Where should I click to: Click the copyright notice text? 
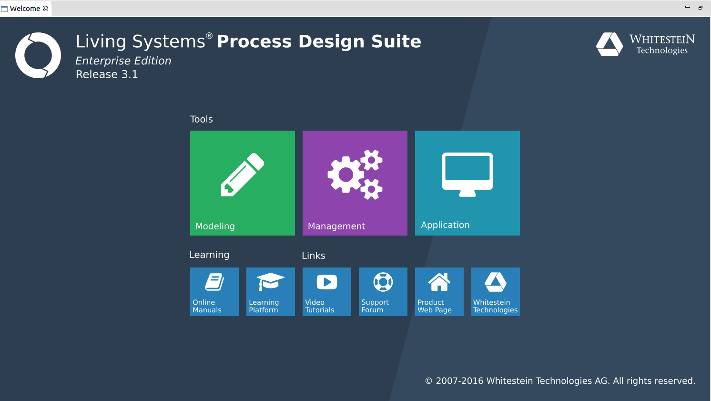560,381
